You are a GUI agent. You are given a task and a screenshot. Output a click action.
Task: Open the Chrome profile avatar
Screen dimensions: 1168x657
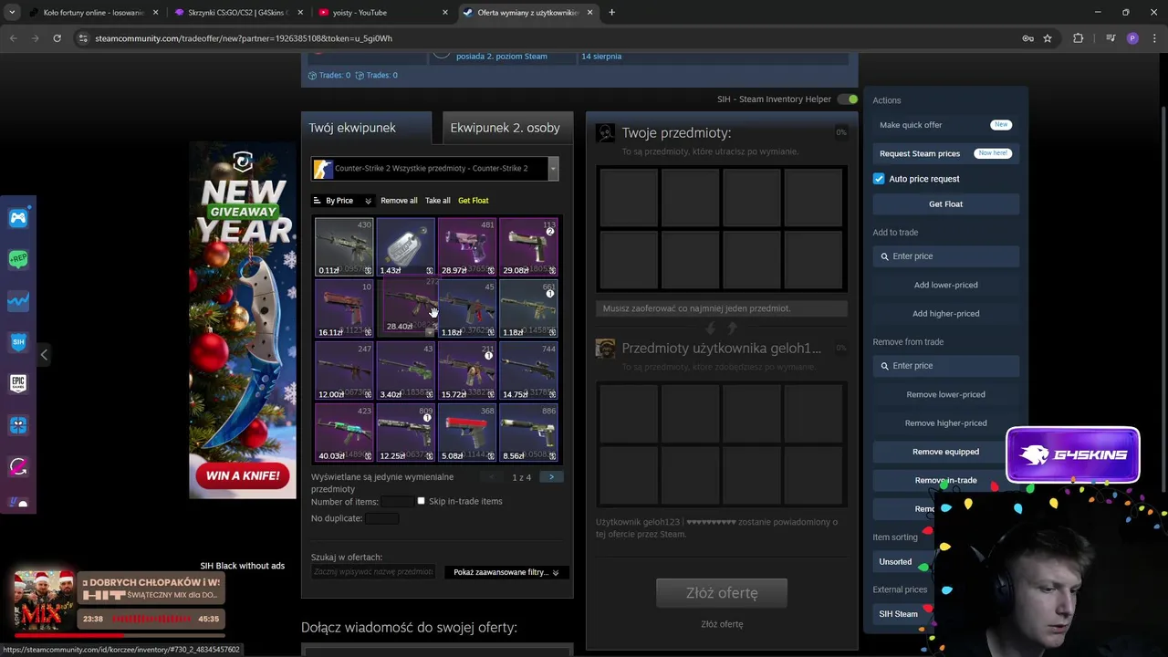coord(1132,38)
